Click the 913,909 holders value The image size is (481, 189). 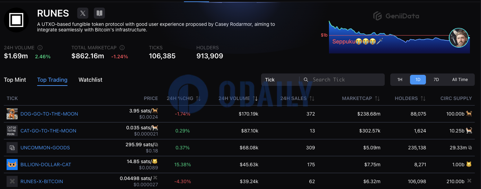[x=210, y=56]
